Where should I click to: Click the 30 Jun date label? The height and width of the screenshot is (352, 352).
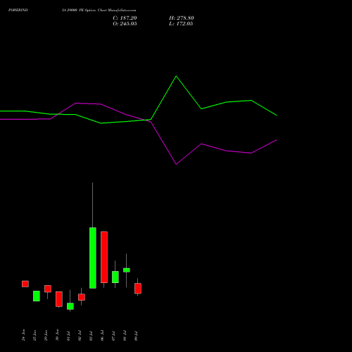57,335
